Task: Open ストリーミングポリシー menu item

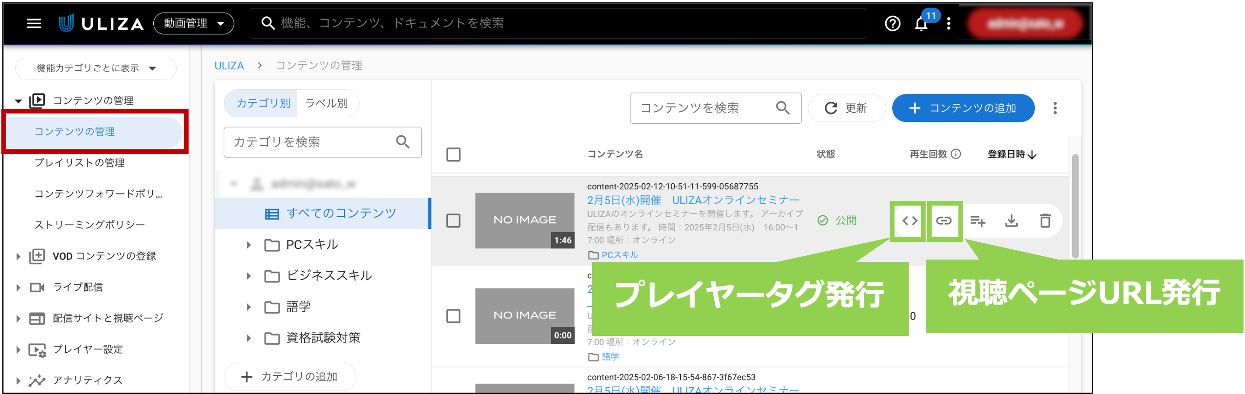Action: [x=89, y=225]
